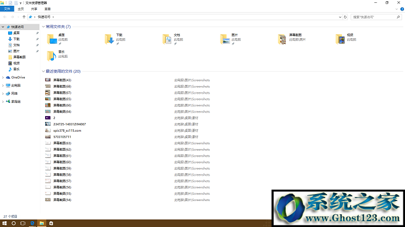
Task: Click the Quick access star in the address bar
Action: tap(31, 17)
